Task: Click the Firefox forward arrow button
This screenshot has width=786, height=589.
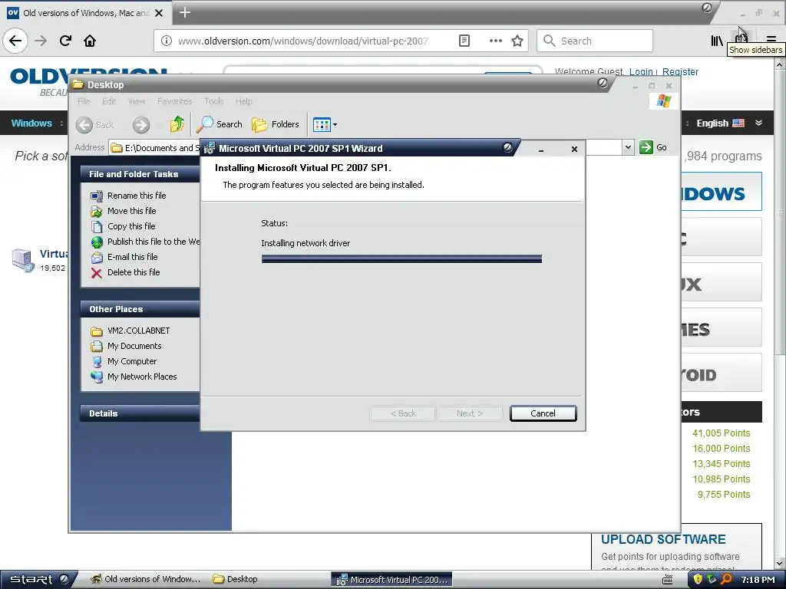Action: point(41,41)
